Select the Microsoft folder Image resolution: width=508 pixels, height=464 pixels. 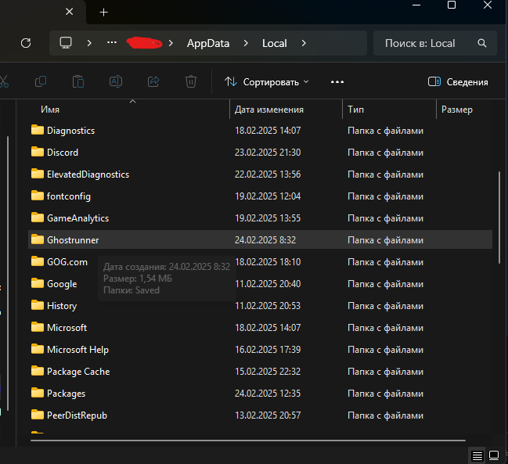[260, 327]
